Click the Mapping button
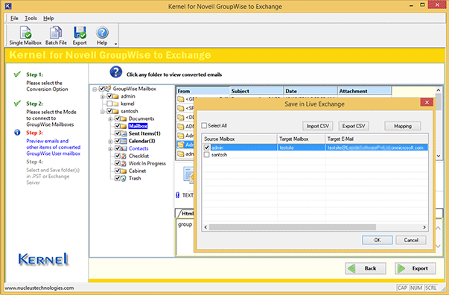 (x=403, y=126)
